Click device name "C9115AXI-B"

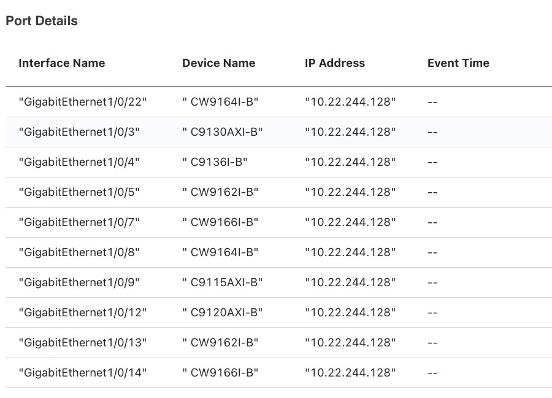click(223, 283)
